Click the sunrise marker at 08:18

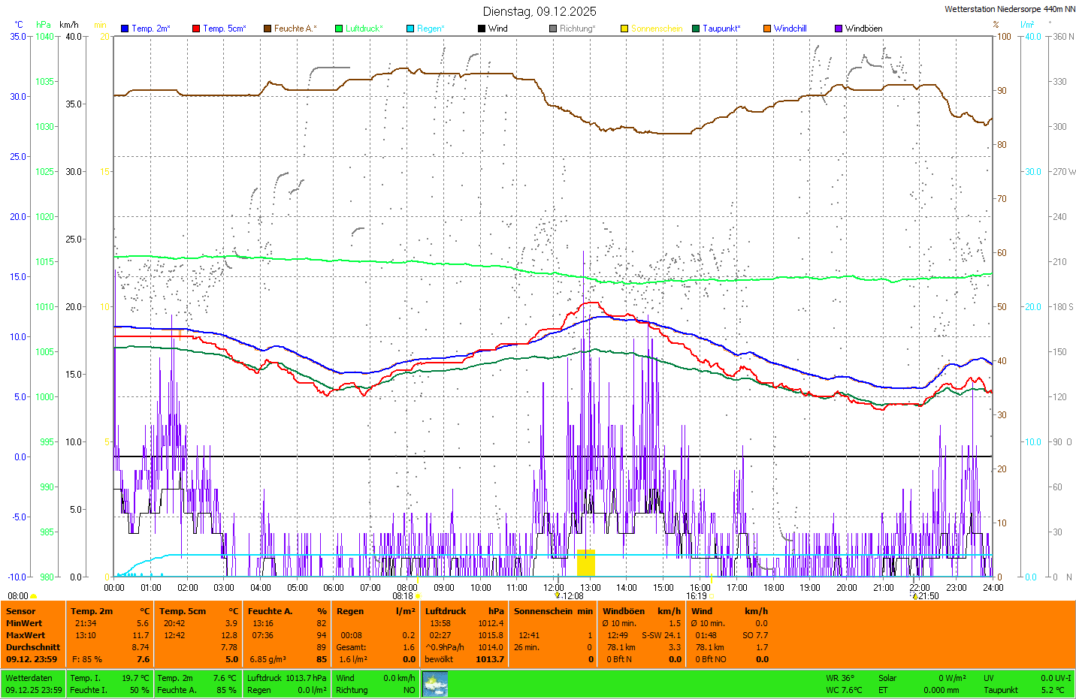pos(418,596)
